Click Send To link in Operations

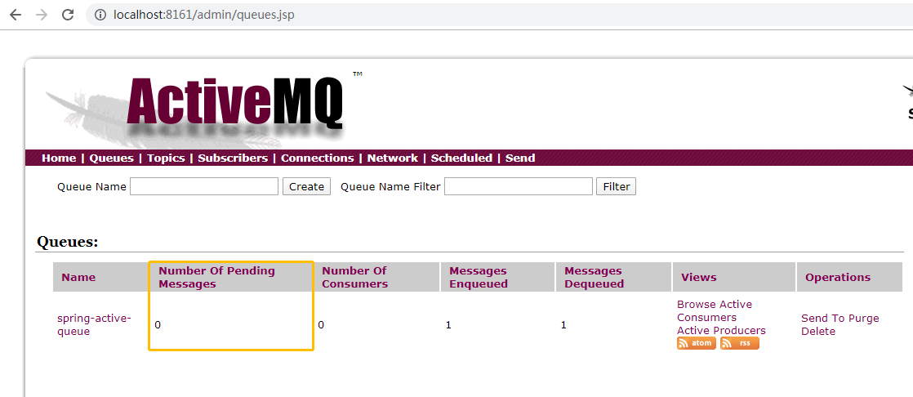(x=822, y=319)
